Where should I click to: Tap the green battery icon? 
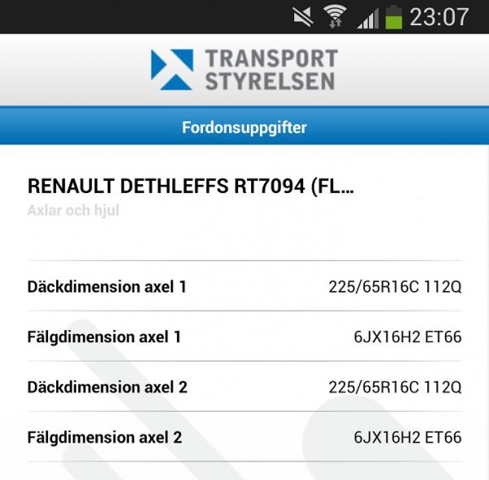coord(394,16)
